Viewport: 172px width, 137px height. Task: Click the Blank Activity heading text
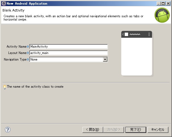point(13,10)
